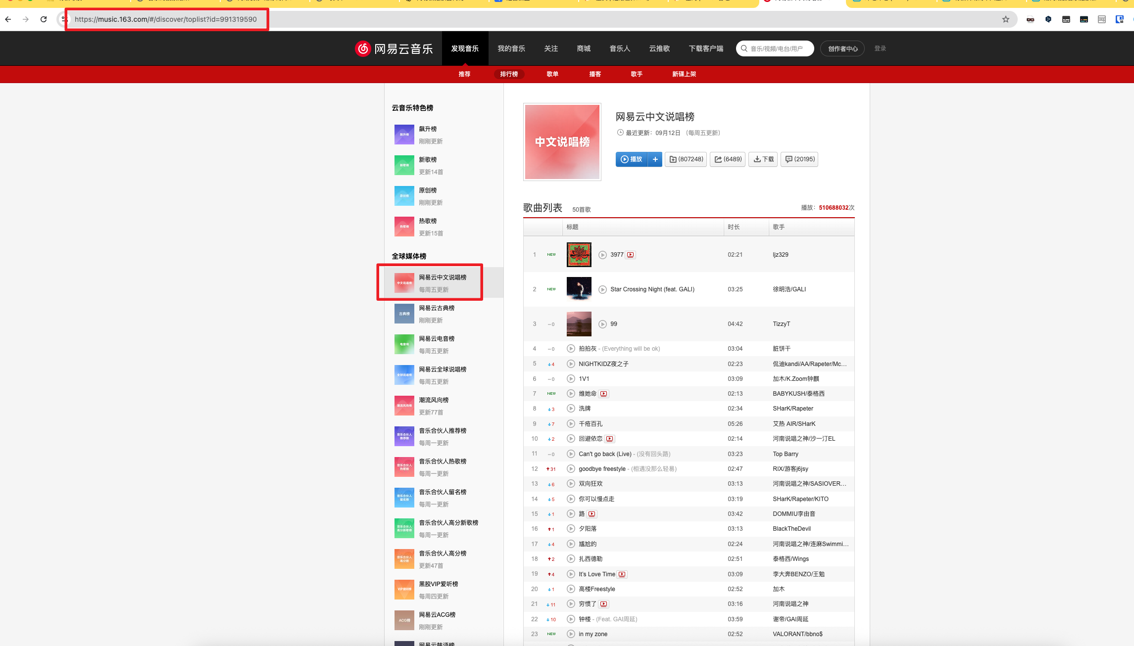This screenshot has width=1134, height=646.
Task: Click play icon for Star Crossing Night
Action: 602,289
